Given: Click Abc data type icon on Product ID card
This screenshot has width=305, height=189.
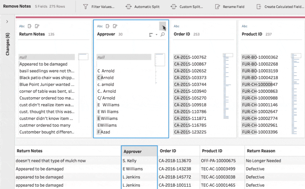Looking at the screenshot, I should 245,26.
